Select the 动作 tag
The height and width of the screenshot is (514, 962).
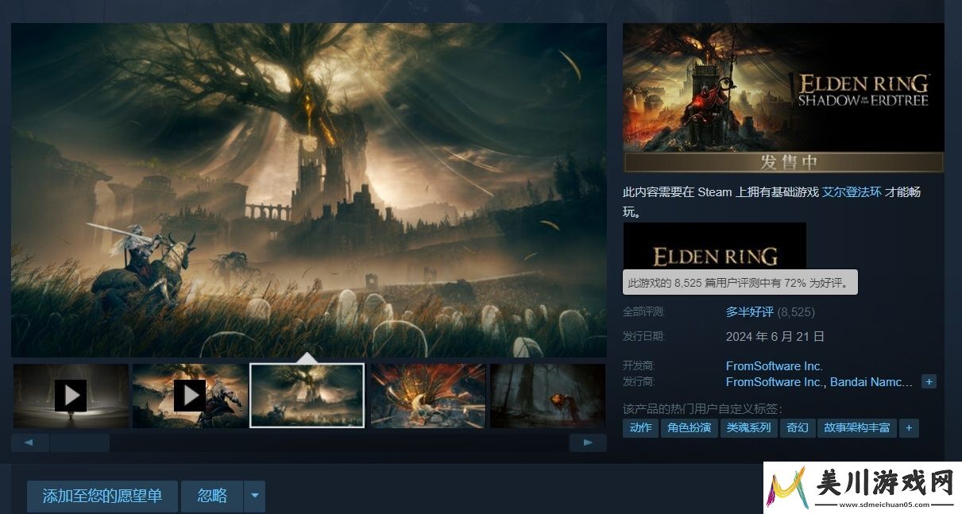point(640,428)
